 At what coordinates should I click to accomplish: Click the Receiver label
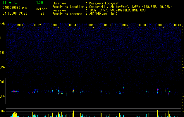coord(59,10)
